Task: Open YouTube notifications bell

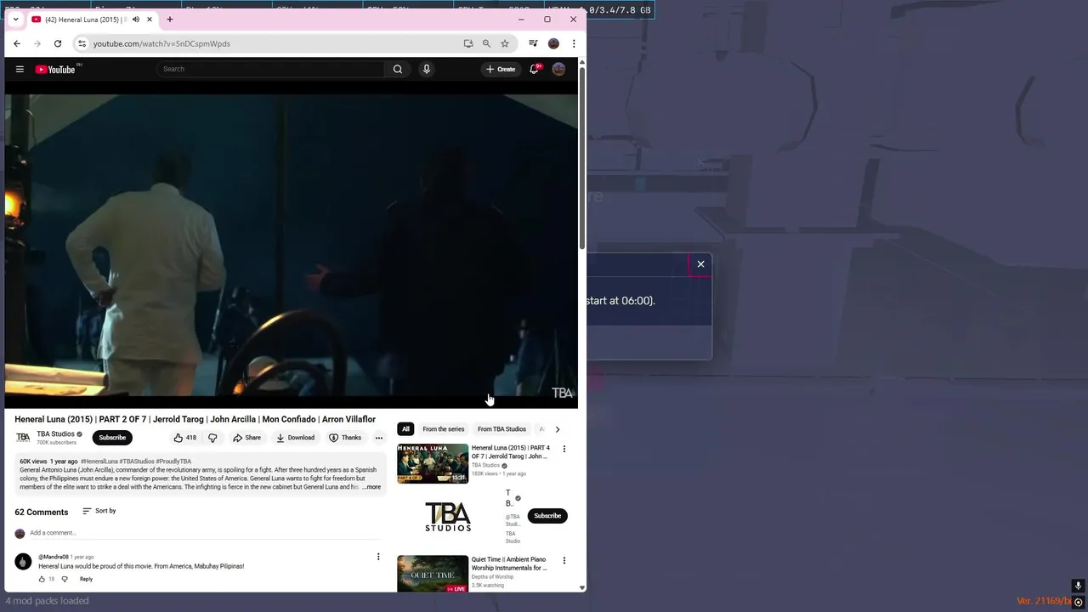Action: click(534, 69)
